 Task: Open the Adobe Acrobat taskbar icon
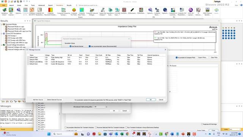pos(94,134)
